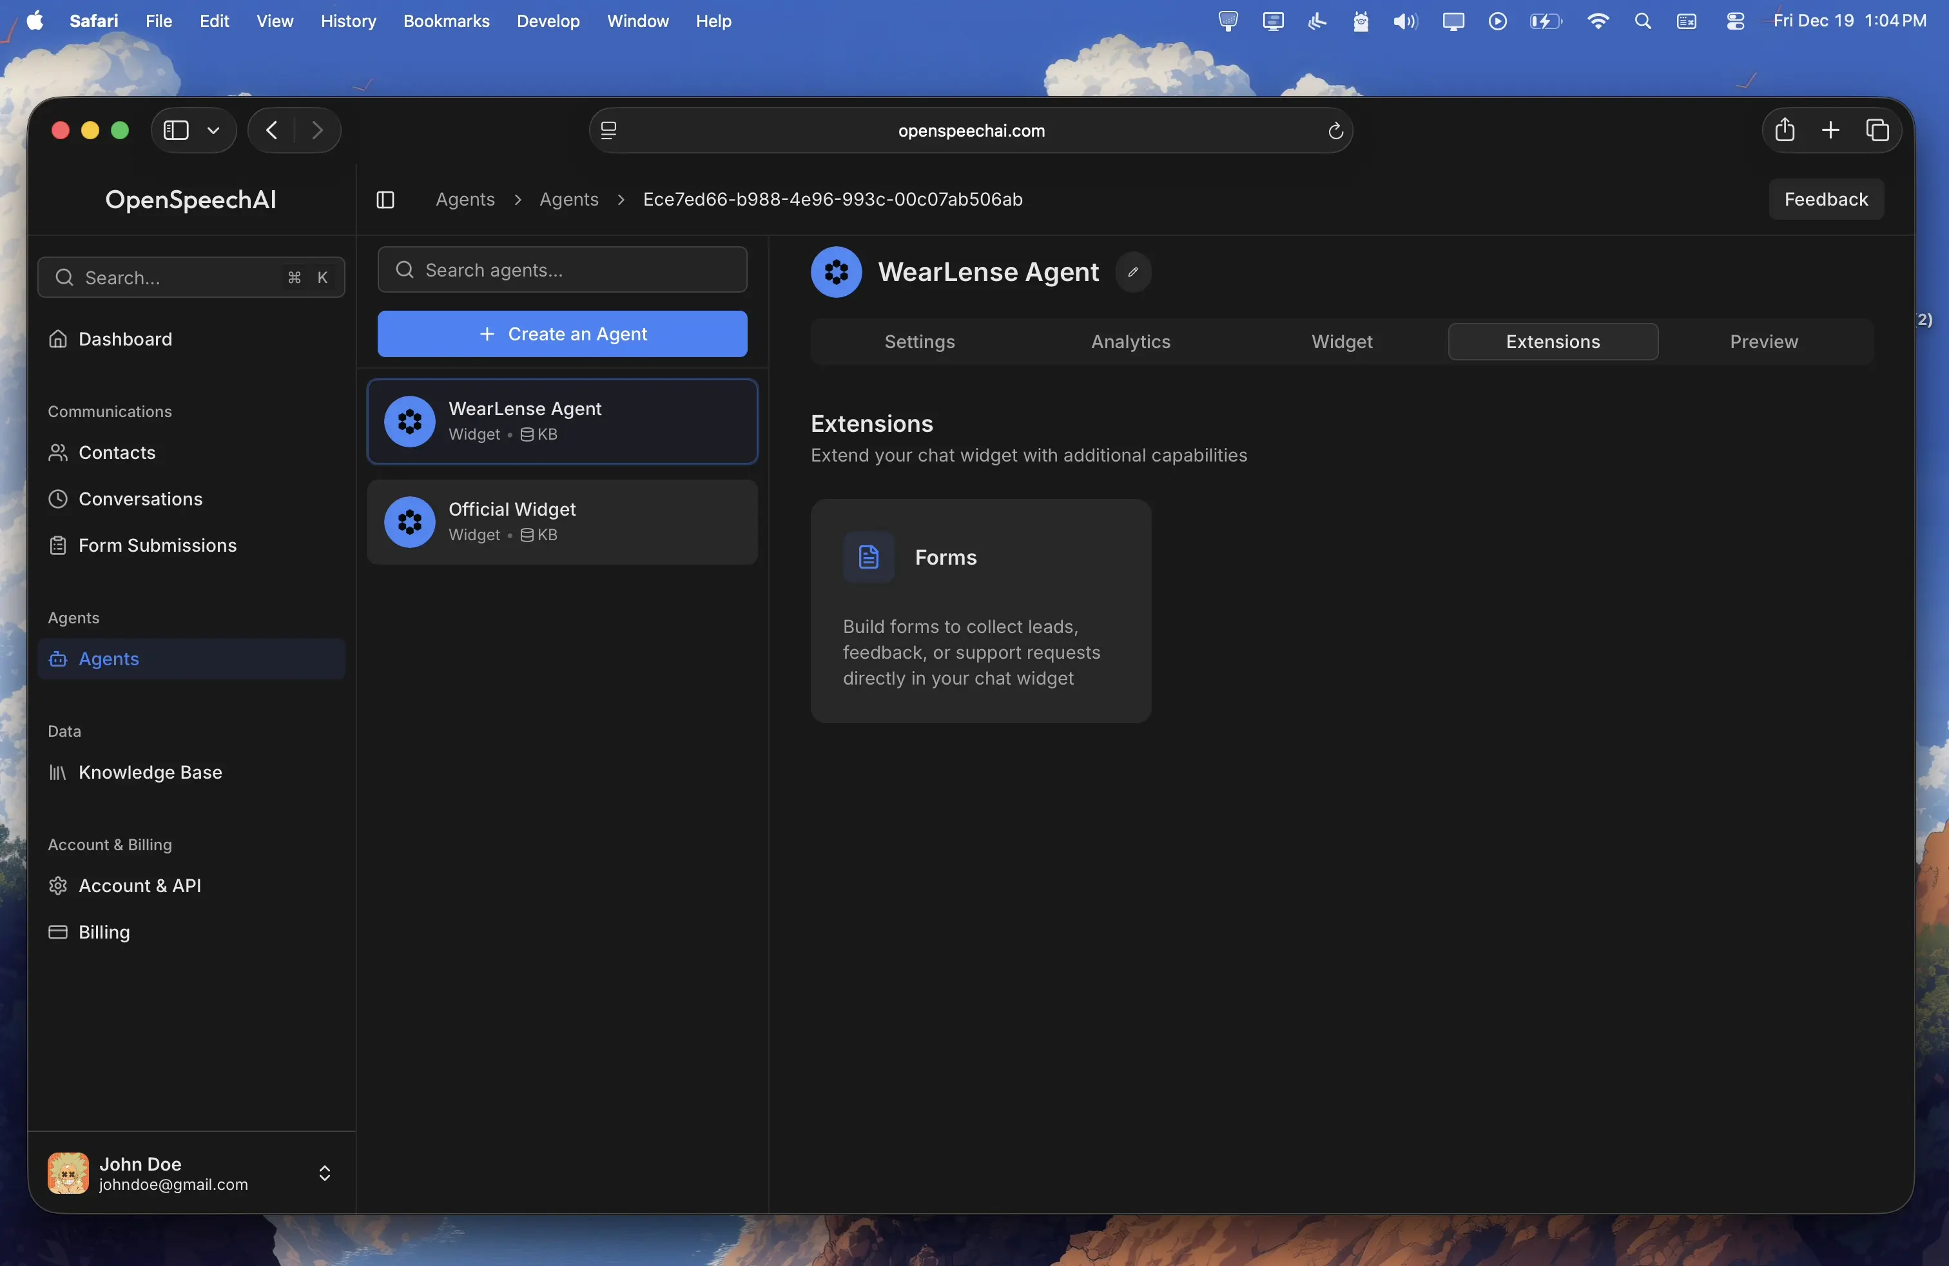This screenshot has width=1949, height=1266.
Task: Click John Doe's profile avatar
Action: 68,1173
